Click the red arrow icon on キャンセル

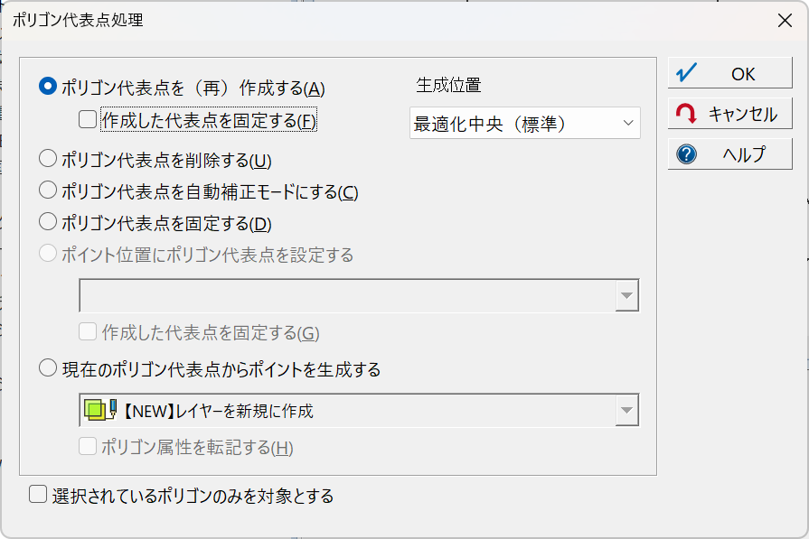pyautogui.click(x=686, y=114)
